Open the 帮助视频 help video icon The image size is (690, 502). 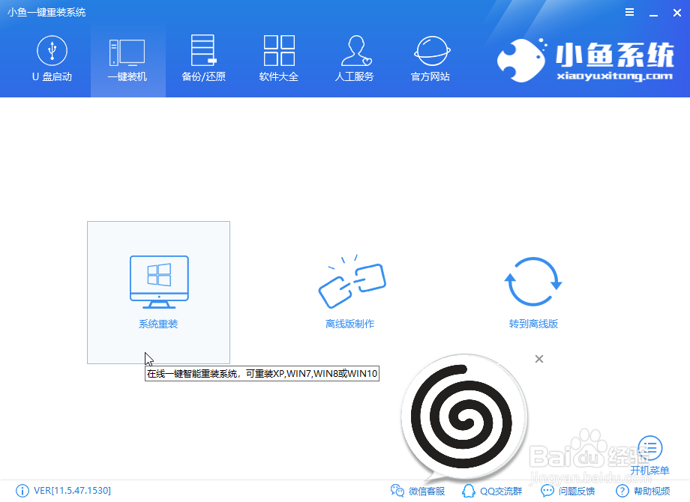(641, 491)
